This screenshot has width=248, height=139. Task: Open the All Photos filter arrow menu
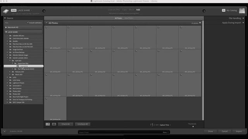pyautogui.click(x=200, y=23)
